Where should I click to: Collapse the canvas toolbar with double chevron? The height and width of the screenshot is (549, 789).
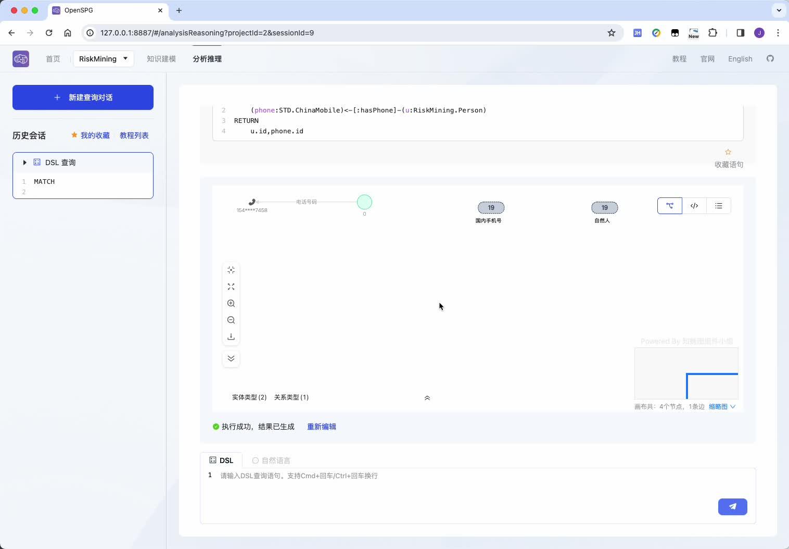tap(231, 358)
